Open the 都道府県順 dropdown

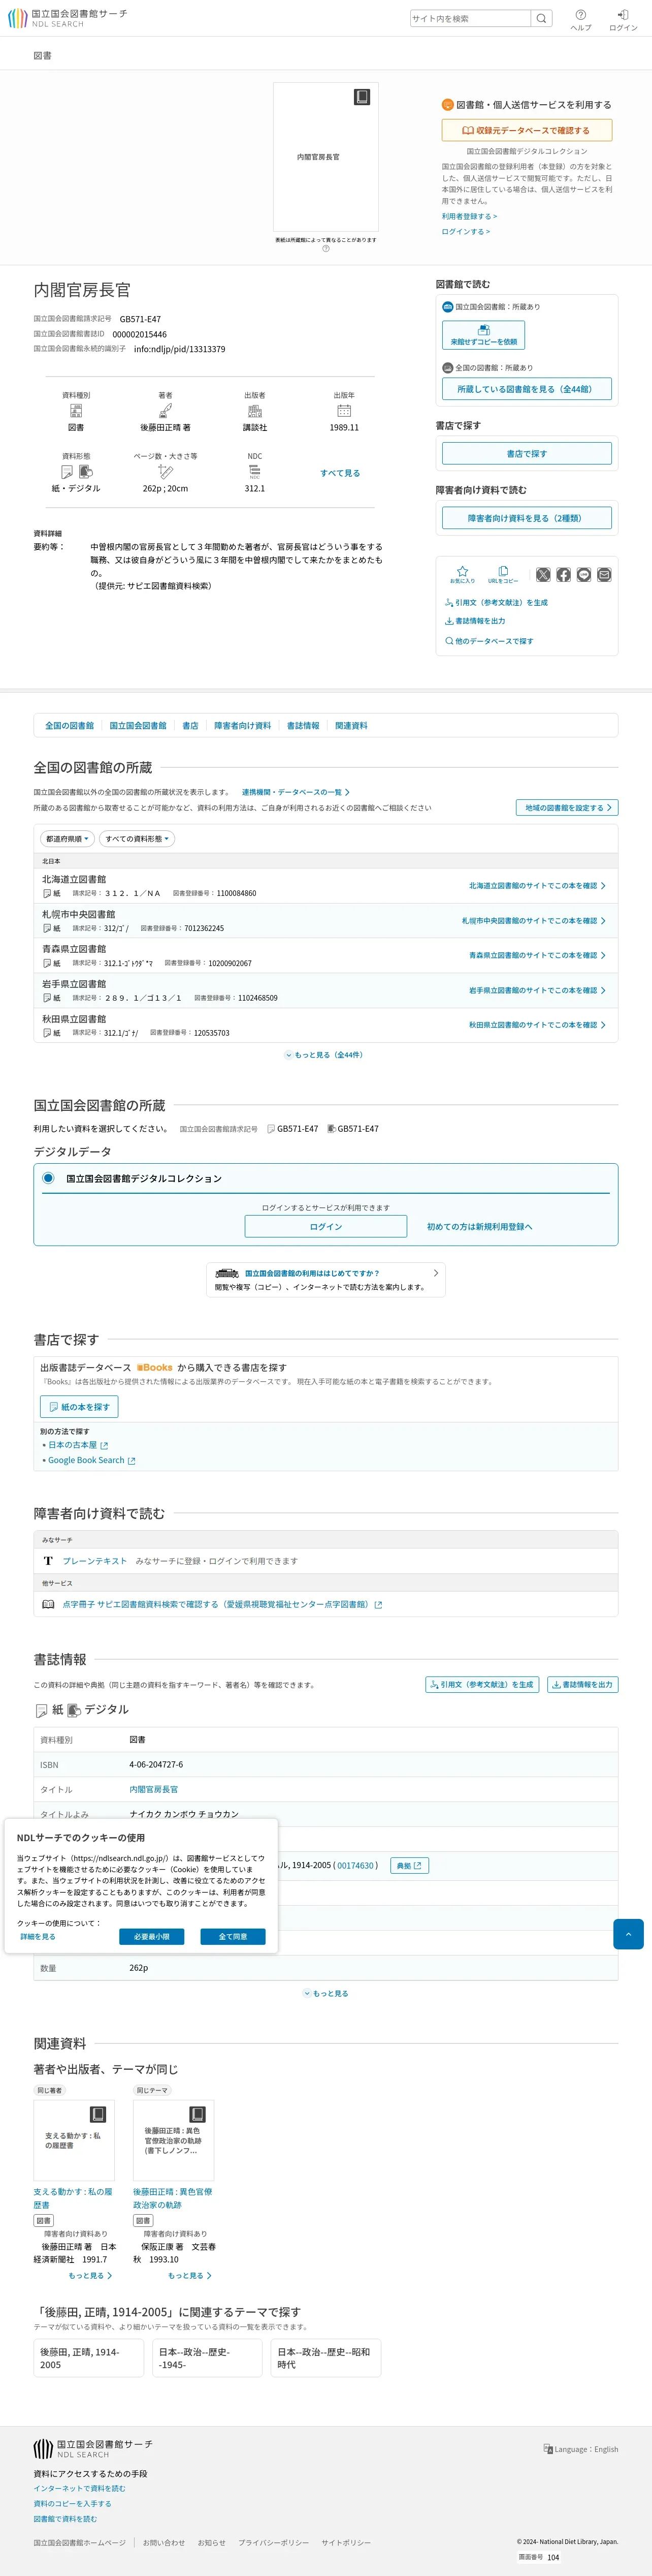tap(67, 839)
